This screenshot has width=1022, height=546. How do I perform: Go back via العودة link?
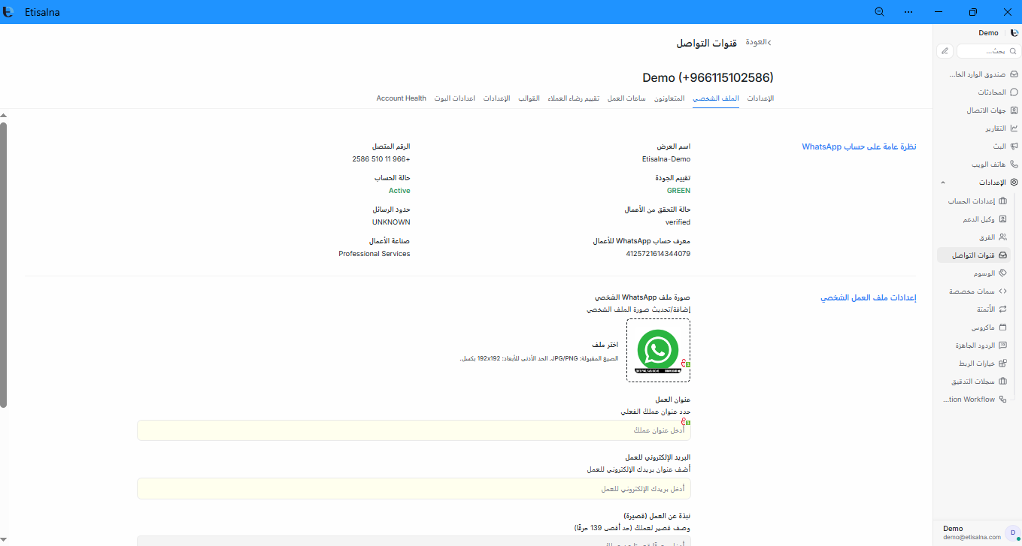point(758,42)
